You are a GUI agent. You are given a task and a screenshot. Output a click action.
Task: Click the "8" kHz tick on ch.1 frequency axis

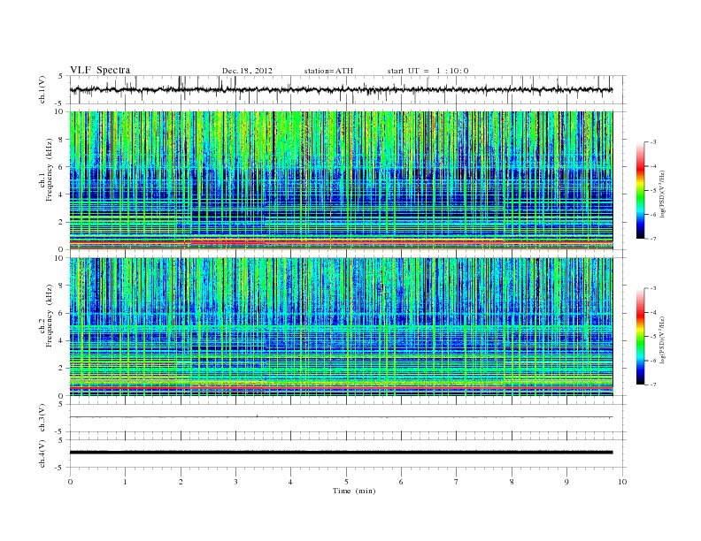61,140
